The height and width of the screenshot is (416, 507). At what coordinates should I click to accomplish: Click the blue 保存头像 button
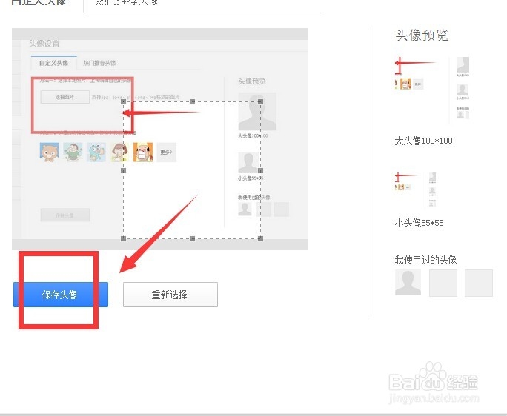pyautogui.click(x=61, y=295)
